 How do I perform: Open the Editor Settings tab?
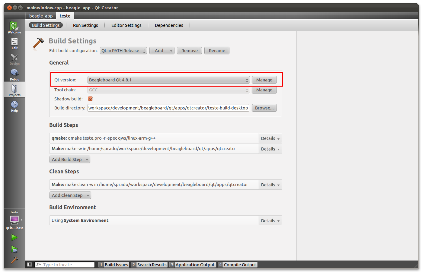click(x=126, y=25)
